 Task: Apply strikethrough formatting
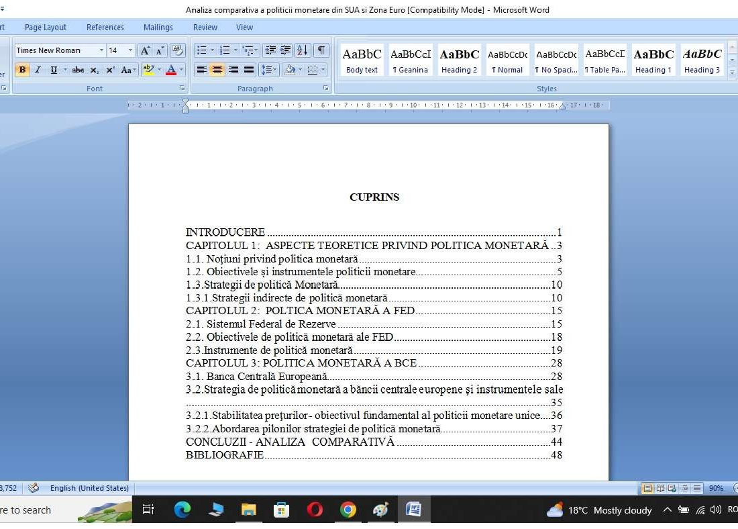pyautogui.click(x=78, y=70)
